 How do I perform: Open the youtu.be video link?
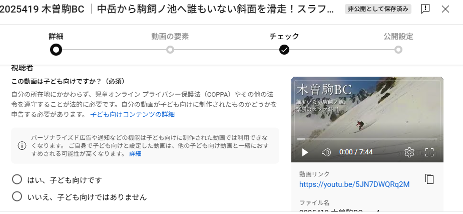[x=354, y=184]
